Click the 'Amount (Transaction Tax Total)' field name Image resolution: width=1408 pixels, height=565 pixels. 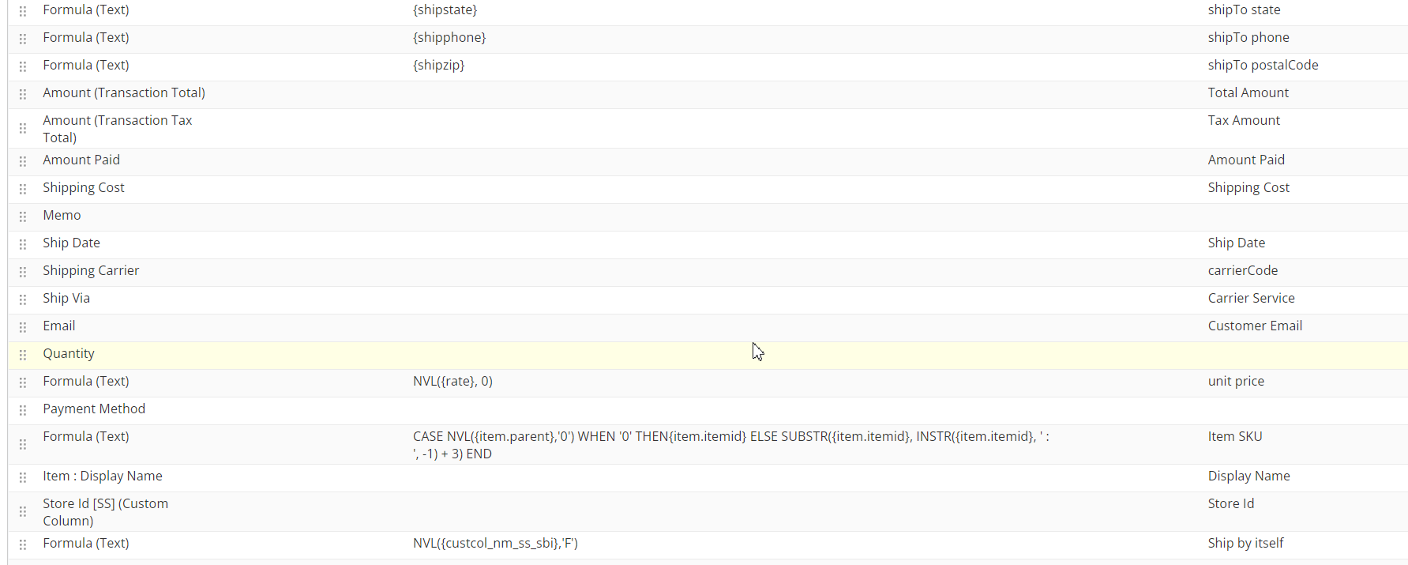(x=118, y=129)
